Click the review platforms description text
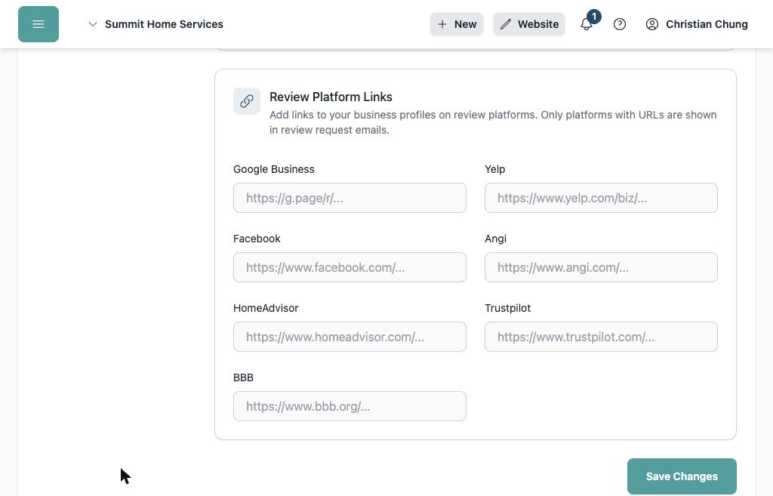 pyautogui.click(x=493, y=122)
